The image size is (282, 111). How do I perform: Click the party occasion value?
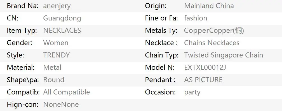(192, 92)
